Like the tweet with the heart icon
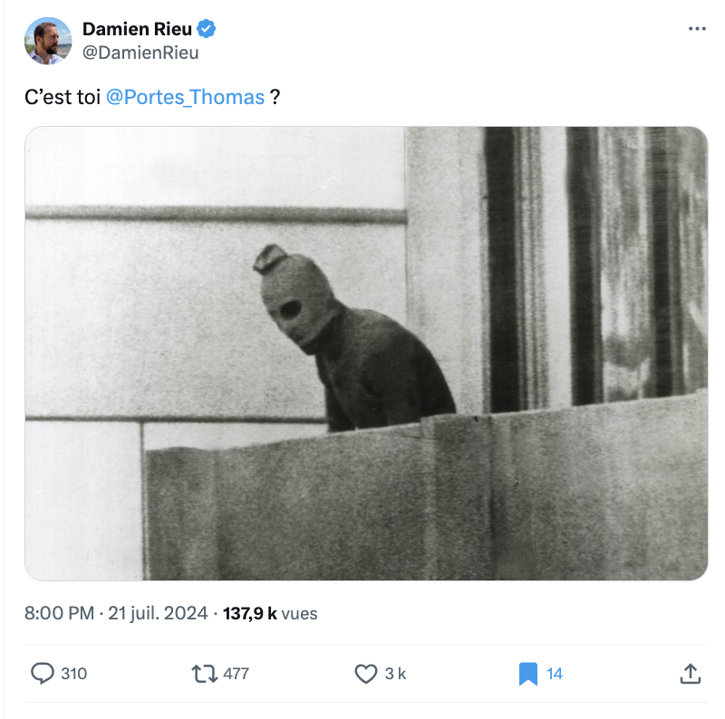The image size is (725, 719). click(x=365, y=673)
